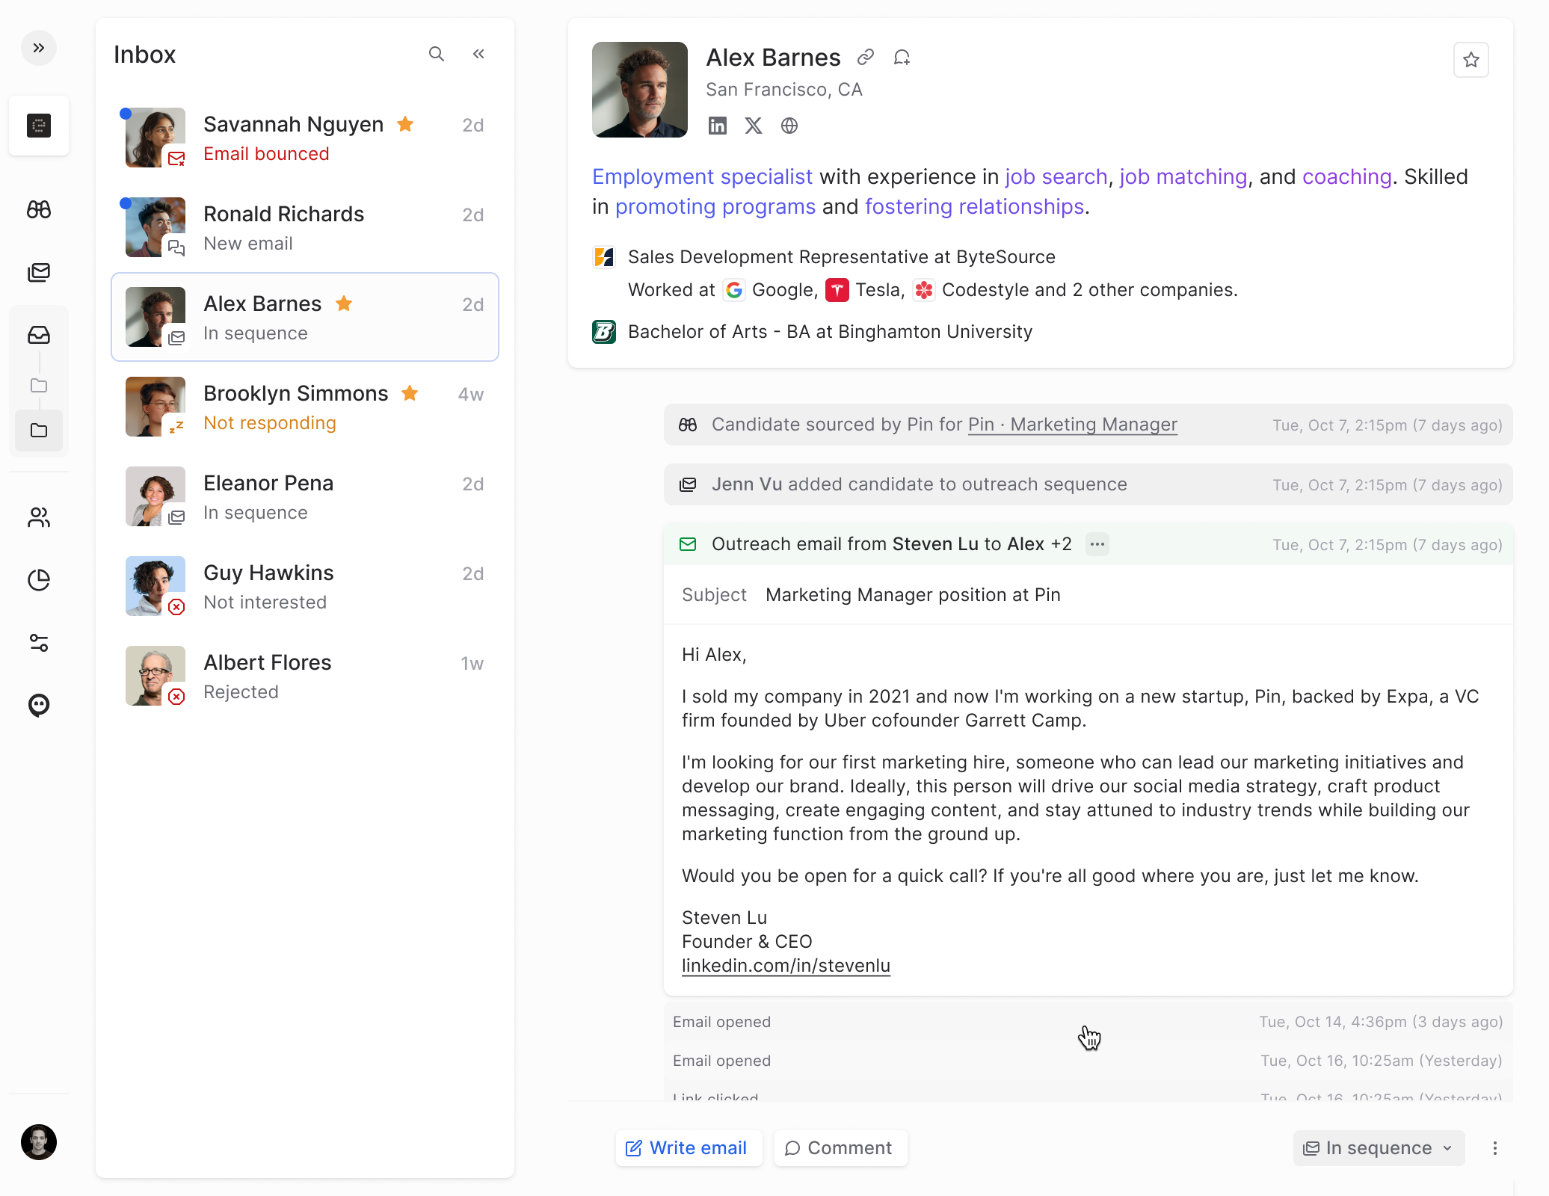Image resolution: width=1549 pixels, height=1196 pixels.
Task: Open Alex Barnes' LinkedIn profile icon
Action: tap(718, 126)
